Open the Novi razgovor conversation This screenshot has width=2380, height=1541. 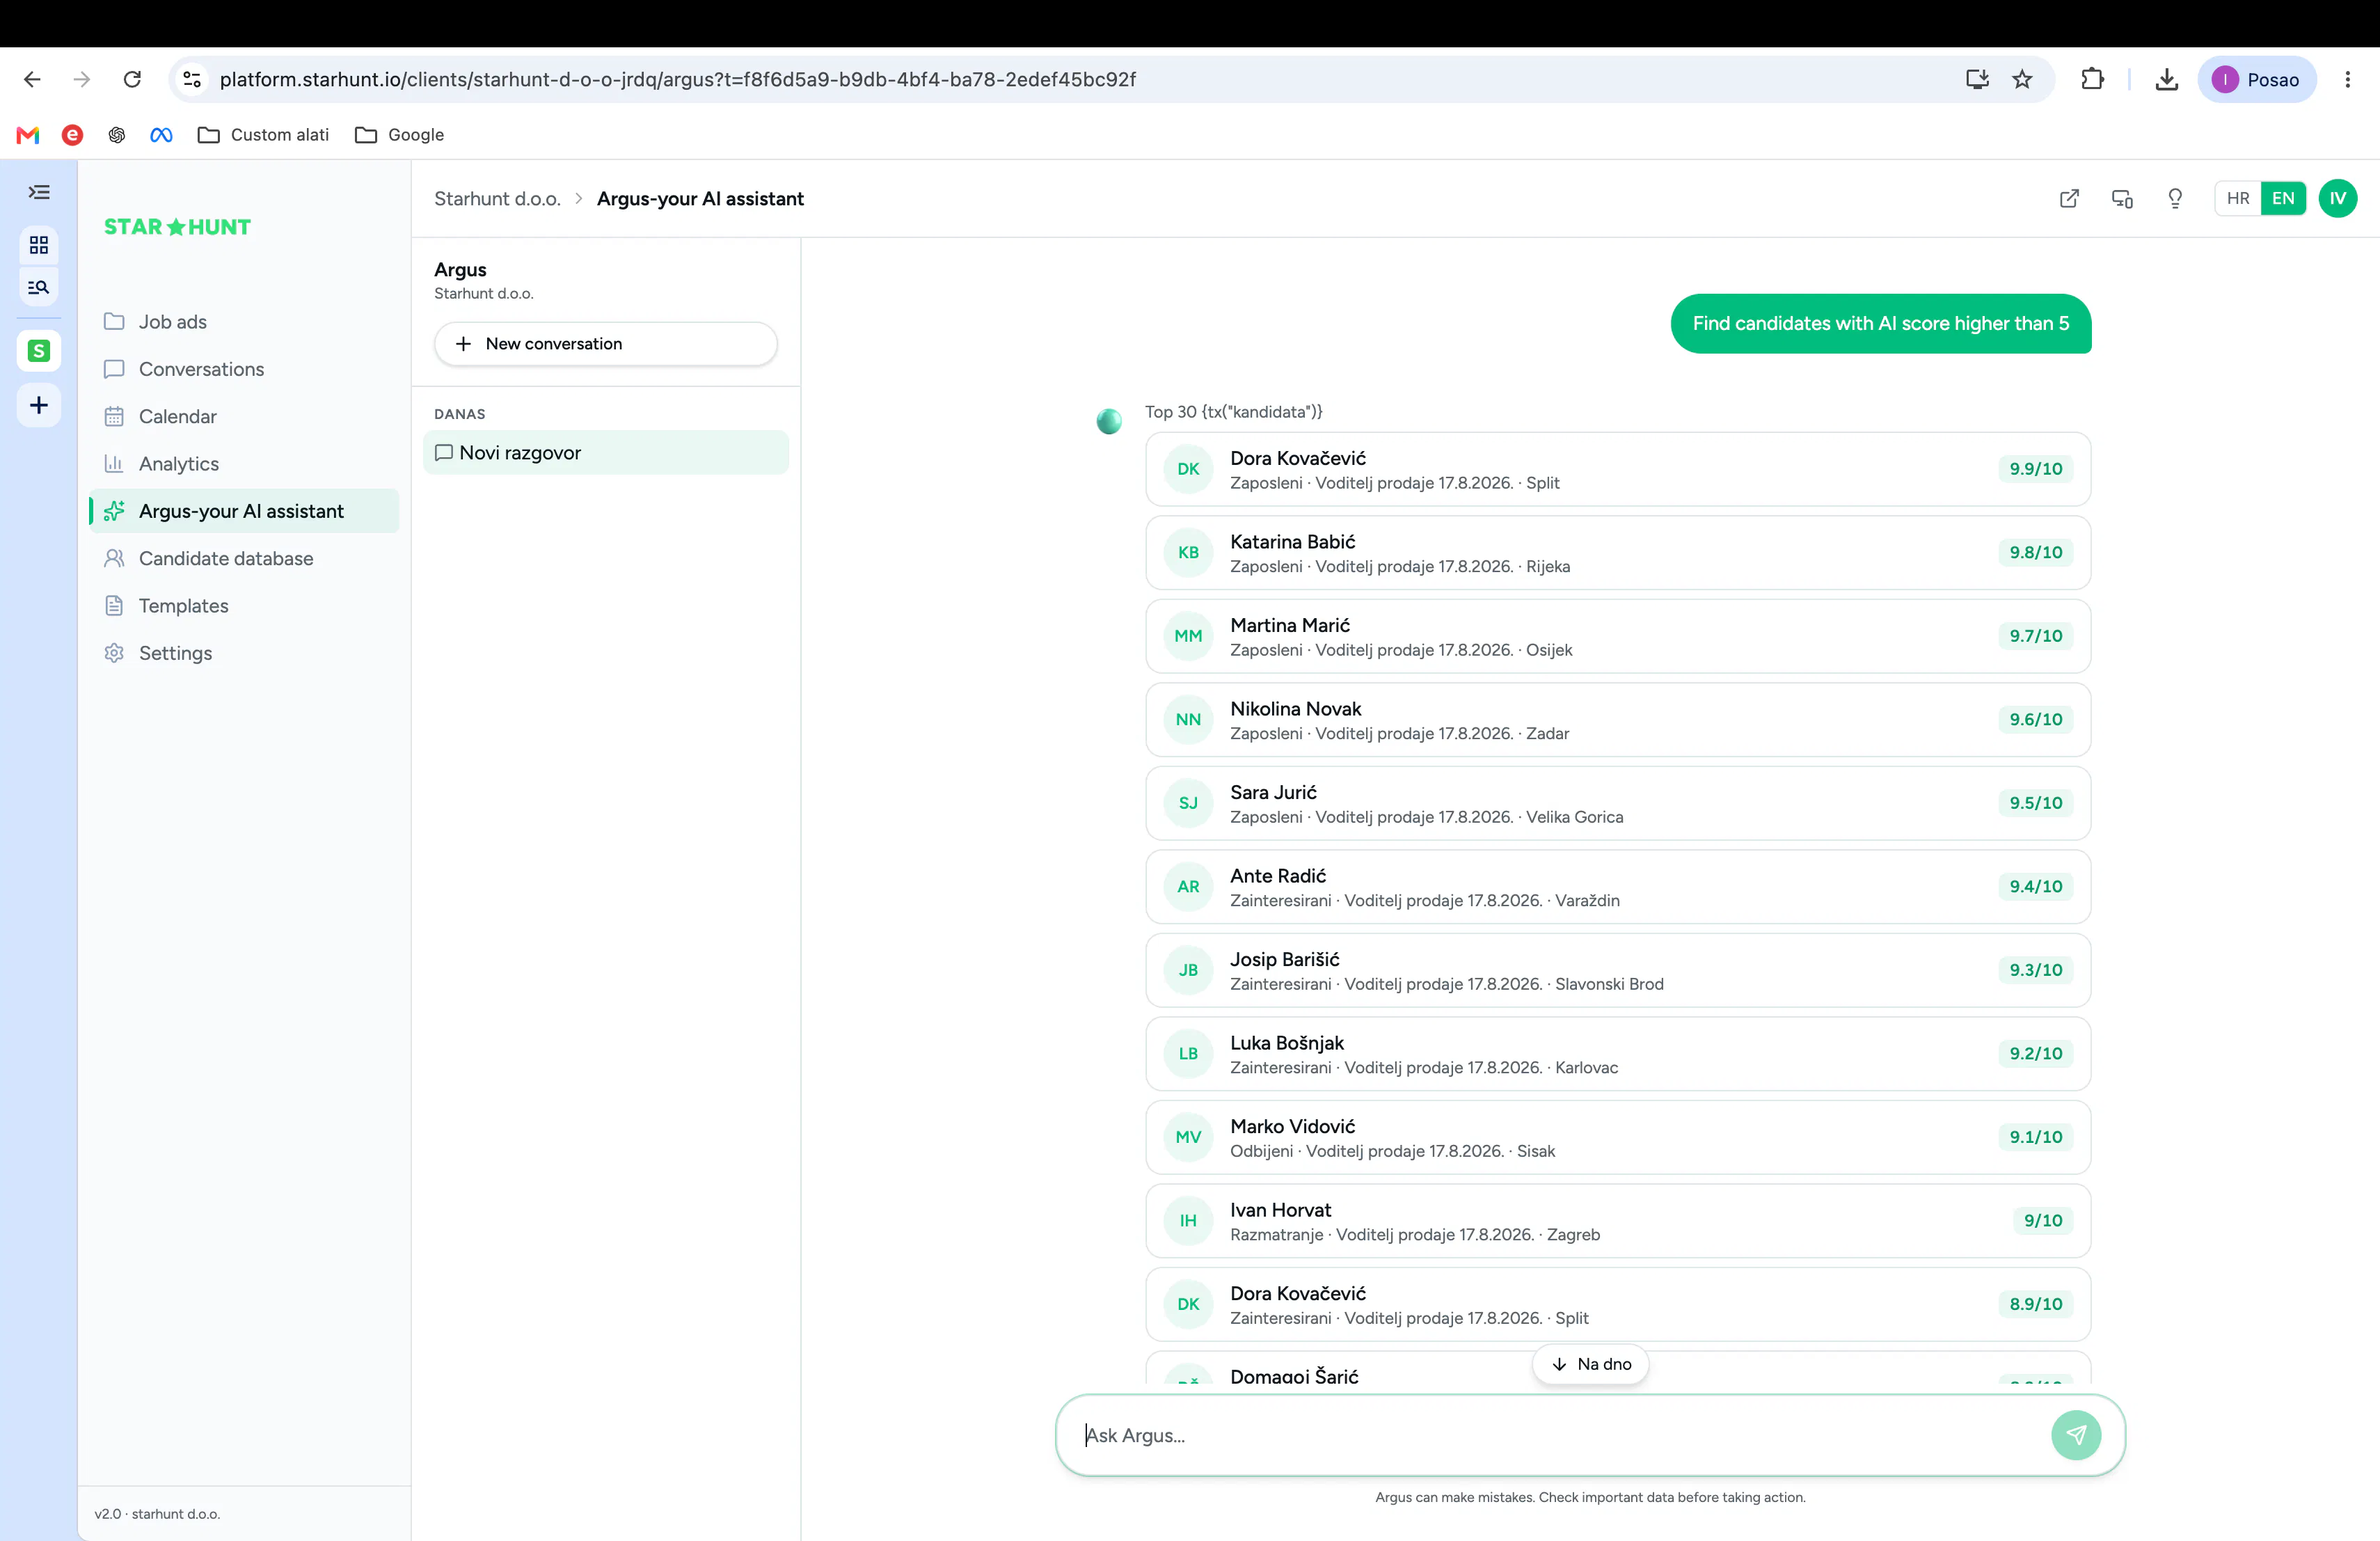tap(606, 453)
